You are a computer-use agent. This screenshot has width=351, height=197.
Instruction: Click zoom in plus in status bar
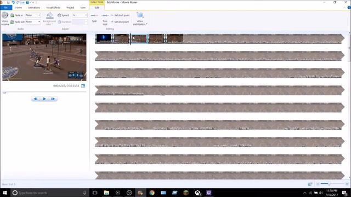tap(347, 184)
